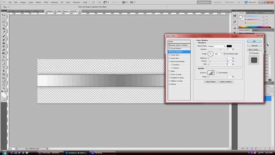
Task: Click the angle dial in Layer Style
Action: (x=210, y=54)
